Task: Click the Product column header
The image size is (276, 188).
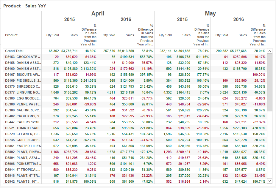Action: pos(11,35)
